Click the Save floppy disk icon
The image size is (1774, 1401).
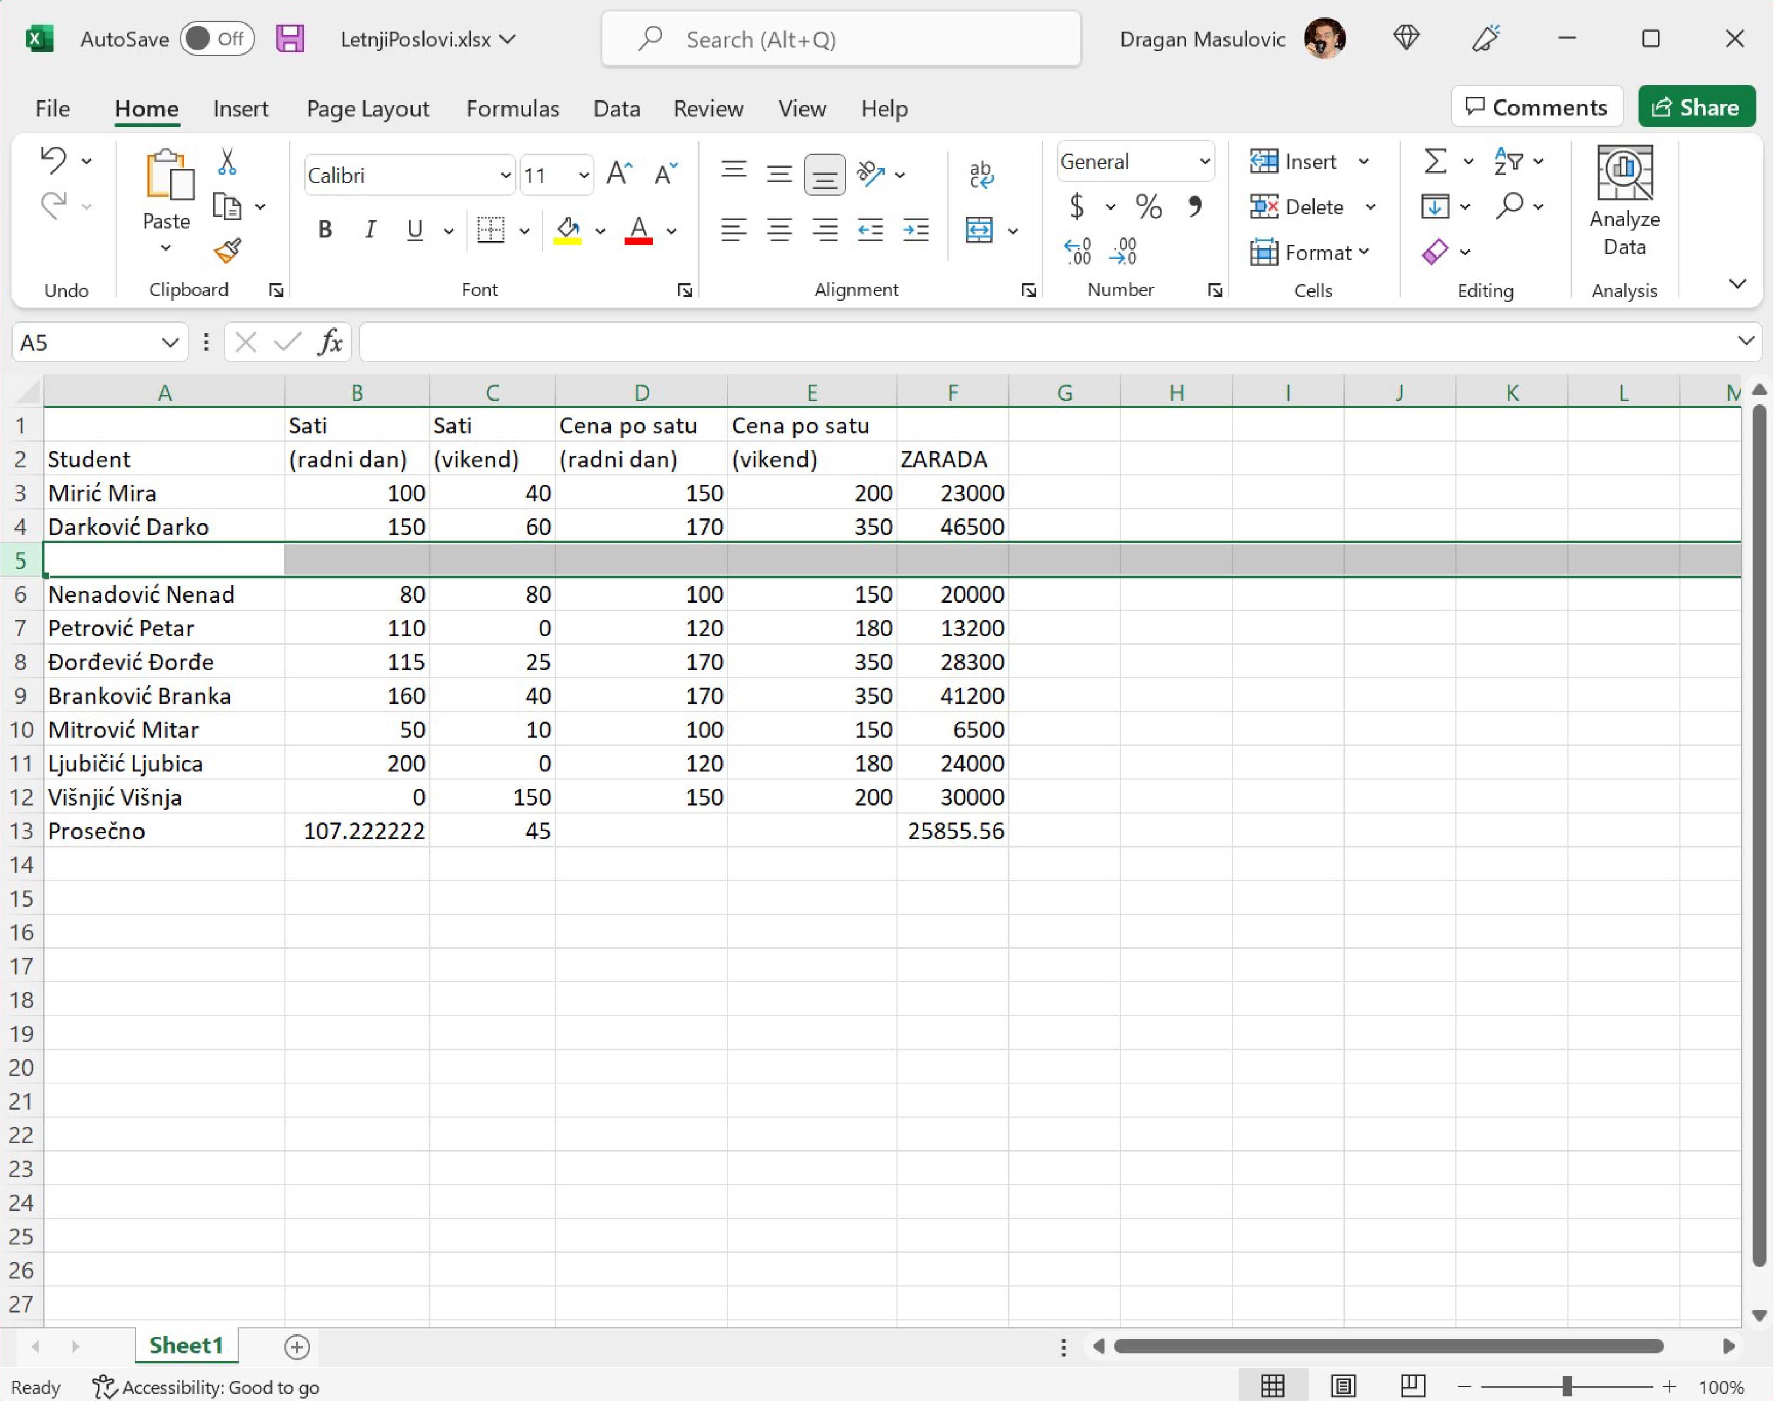click(290, 39)
